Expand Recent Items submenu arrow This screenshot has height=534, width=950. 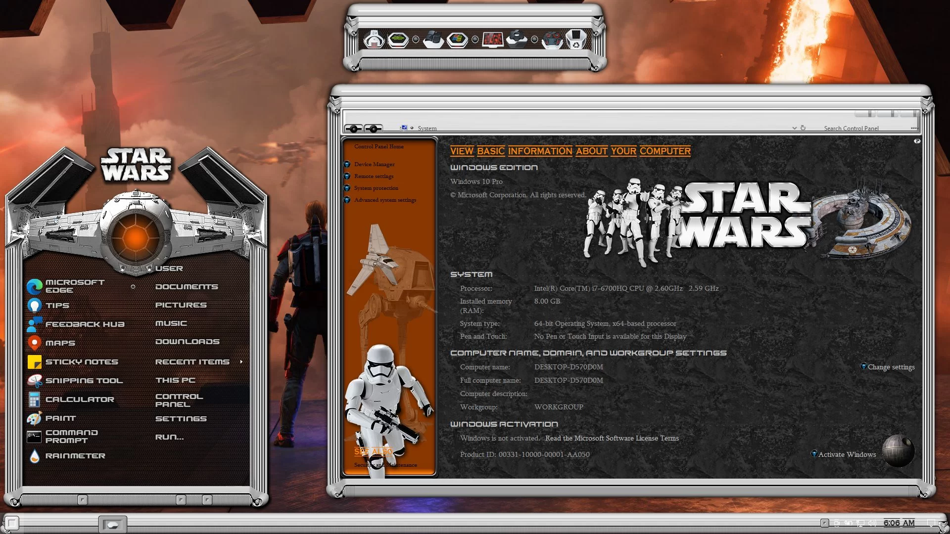click(x=241, y=362)
